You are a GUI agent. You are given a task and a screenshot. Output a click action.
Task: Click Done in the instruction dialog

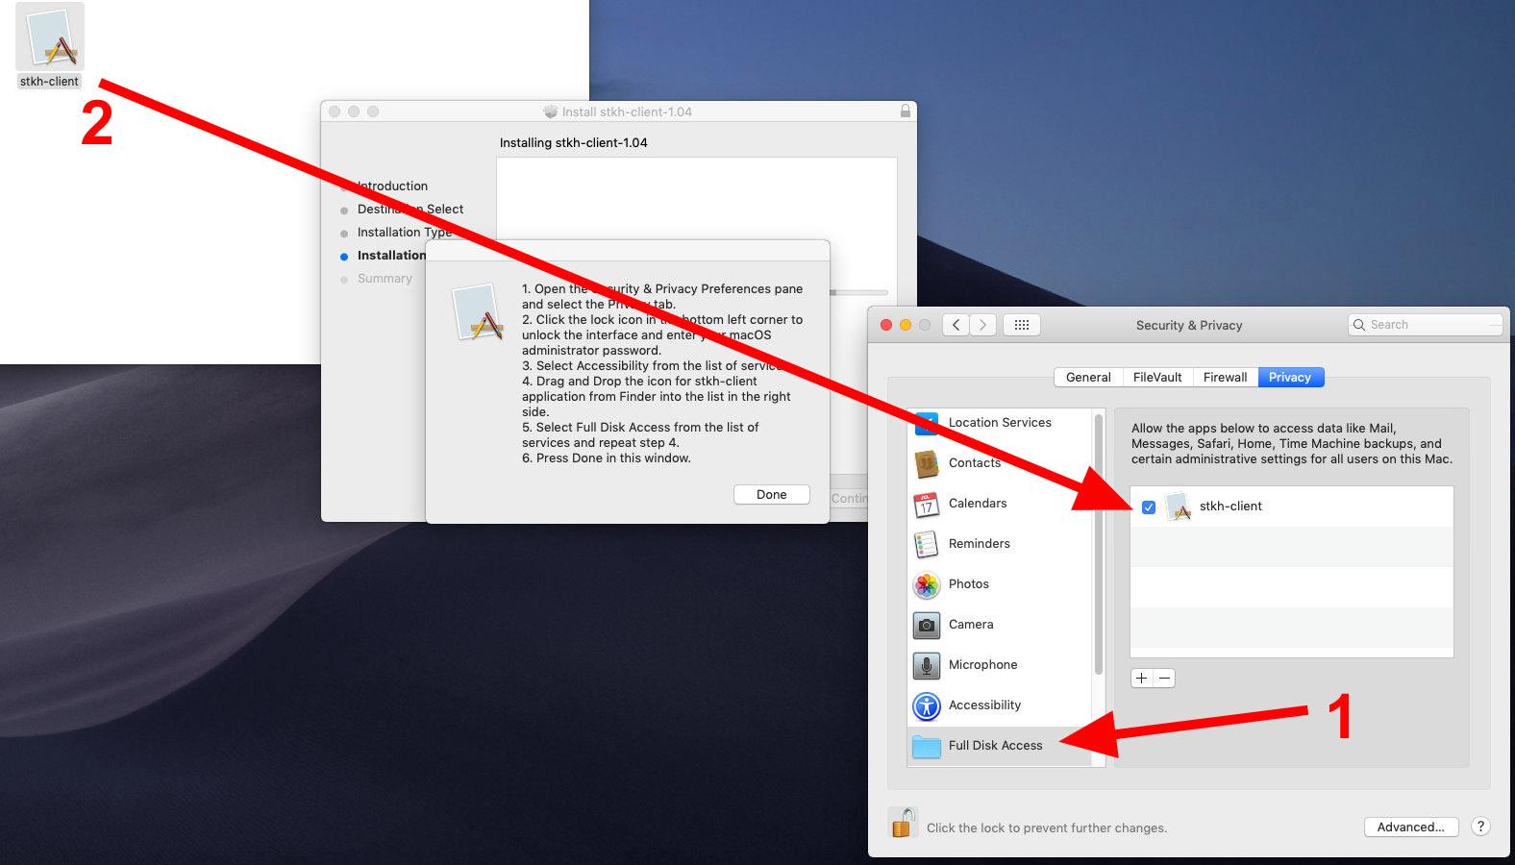772,494
